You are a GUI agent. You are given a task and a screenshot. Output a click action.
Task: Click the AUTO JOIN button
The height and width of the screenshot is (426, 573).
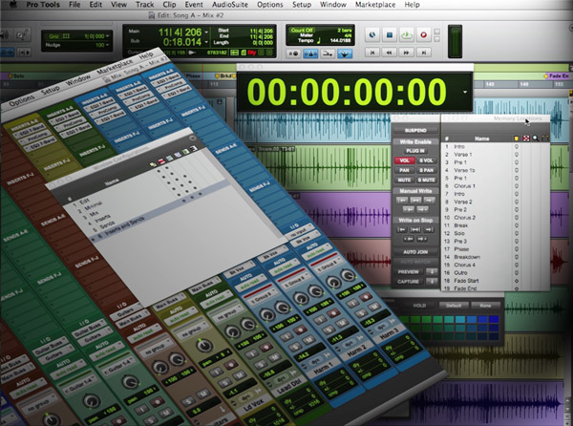click(x=415, y=252)
